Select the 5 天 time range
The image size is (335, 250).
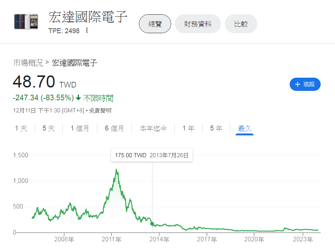(48, 128)
